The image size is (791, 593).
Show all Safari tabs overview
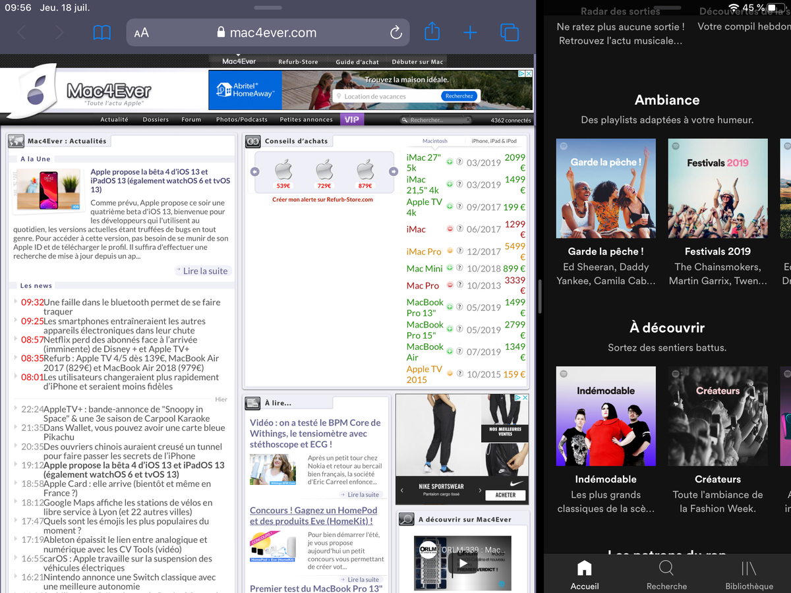pyautogui.click(x=509, y=32)
